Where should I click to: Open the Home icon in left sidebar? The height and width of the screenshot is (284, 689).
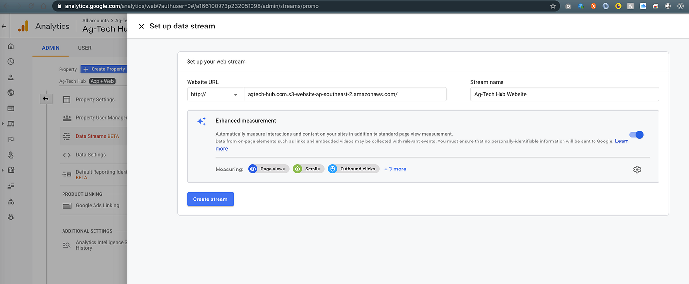(x=11, y=46)
